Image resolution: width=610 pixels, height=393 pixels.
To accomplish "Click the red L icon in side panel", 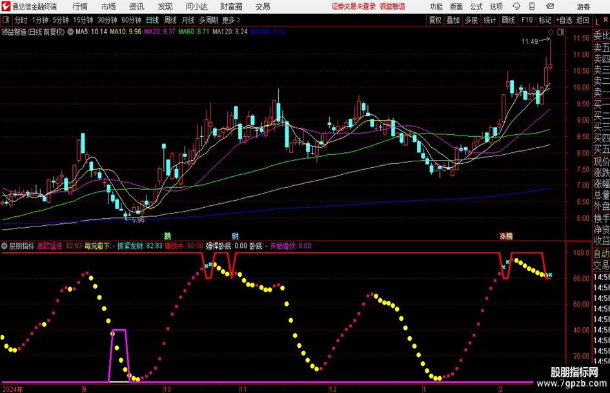I will [x=597, y=22].
